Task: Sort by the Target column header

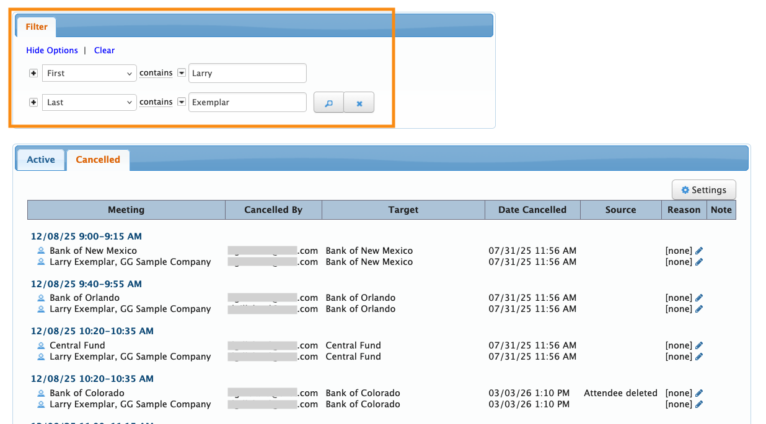Action: [403, 210]
